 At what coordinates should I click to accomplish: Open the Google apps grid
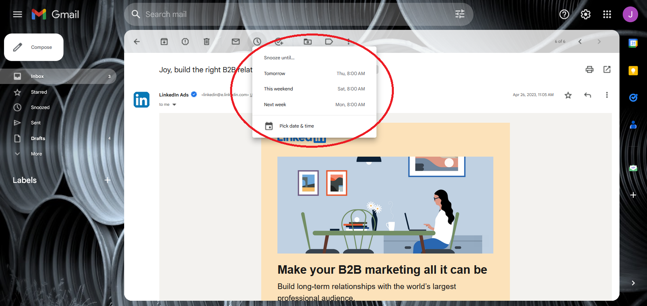pos(607,15)
